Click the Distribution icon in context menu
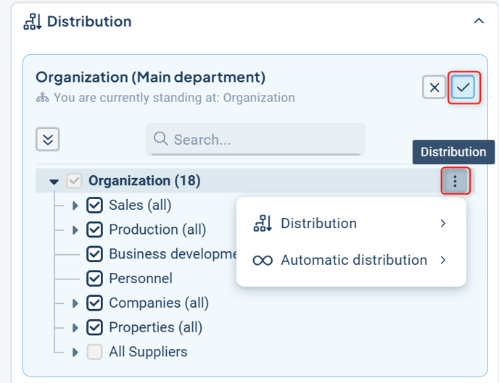This screenshot has width=499, height=383. pos(263,224)
